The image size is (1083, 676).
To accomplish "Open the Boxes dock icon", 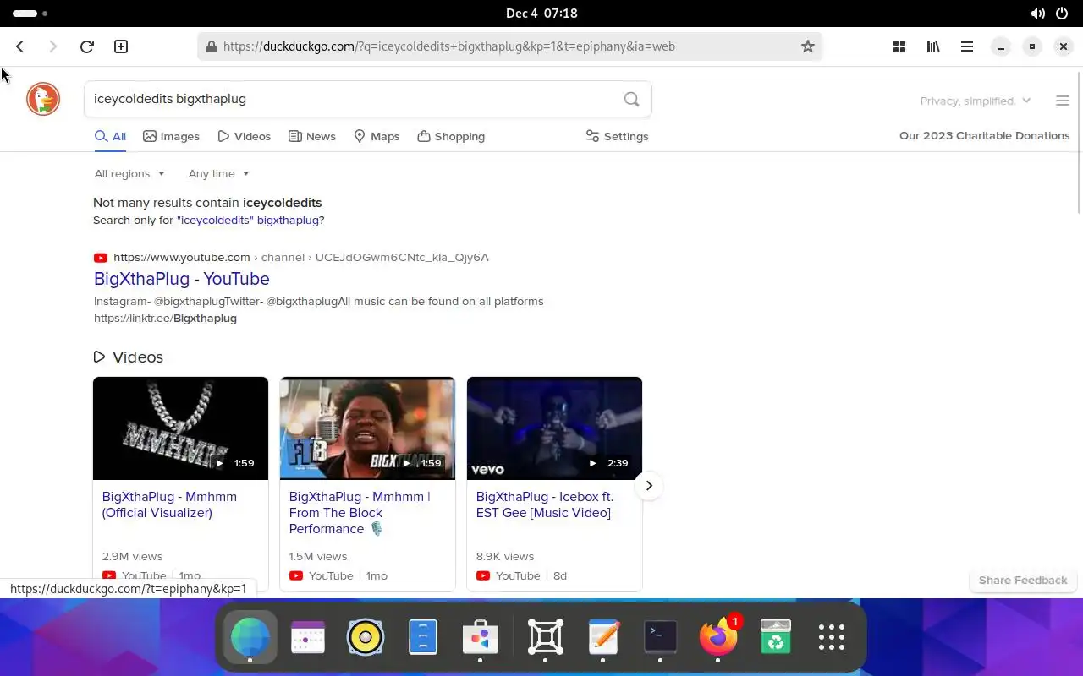I will [546, 637].
